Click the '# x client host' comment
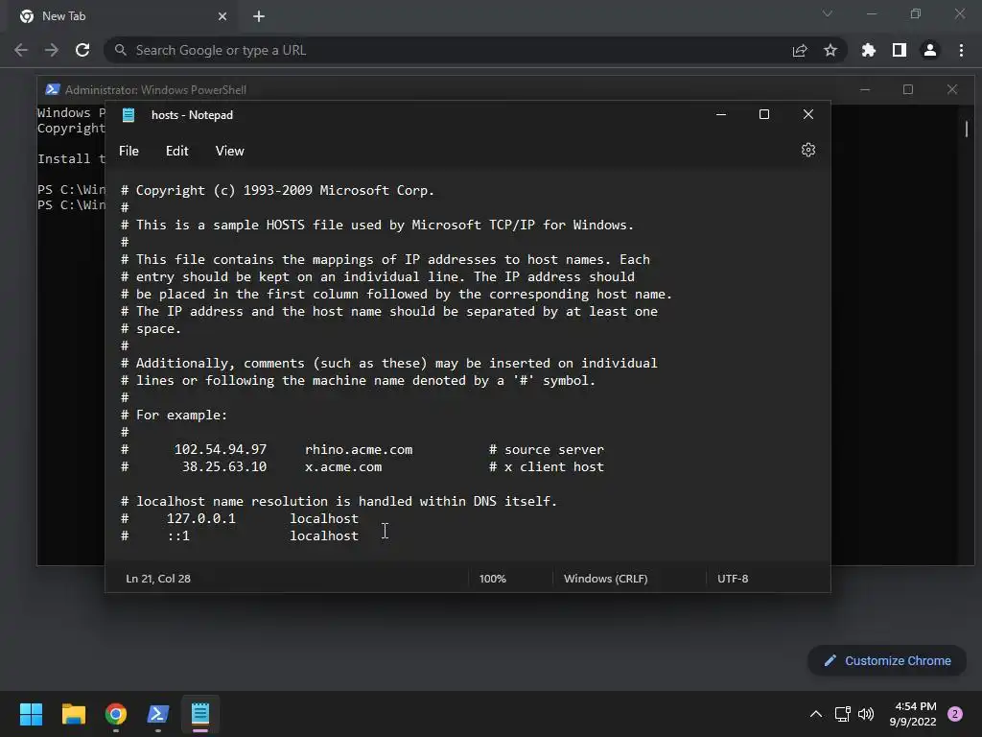The width and height of the screenshot is (982, 737). (547, 467)
